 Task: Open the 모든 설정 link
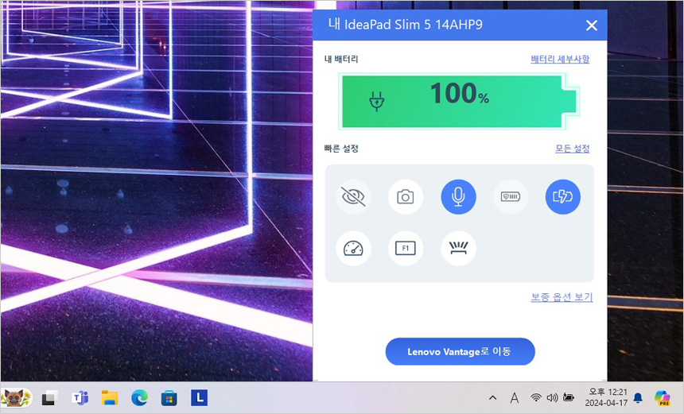pos(572,149)
